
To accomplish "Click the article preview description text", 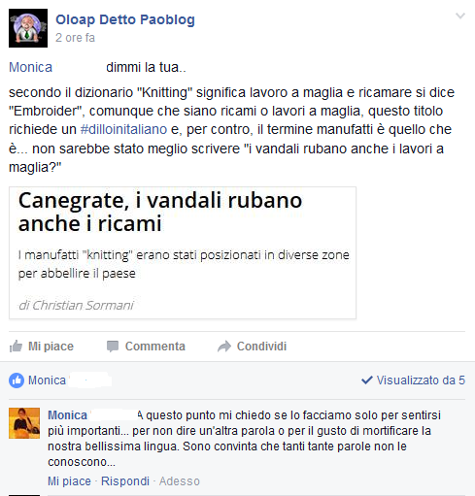I will (x=184, y=264).
